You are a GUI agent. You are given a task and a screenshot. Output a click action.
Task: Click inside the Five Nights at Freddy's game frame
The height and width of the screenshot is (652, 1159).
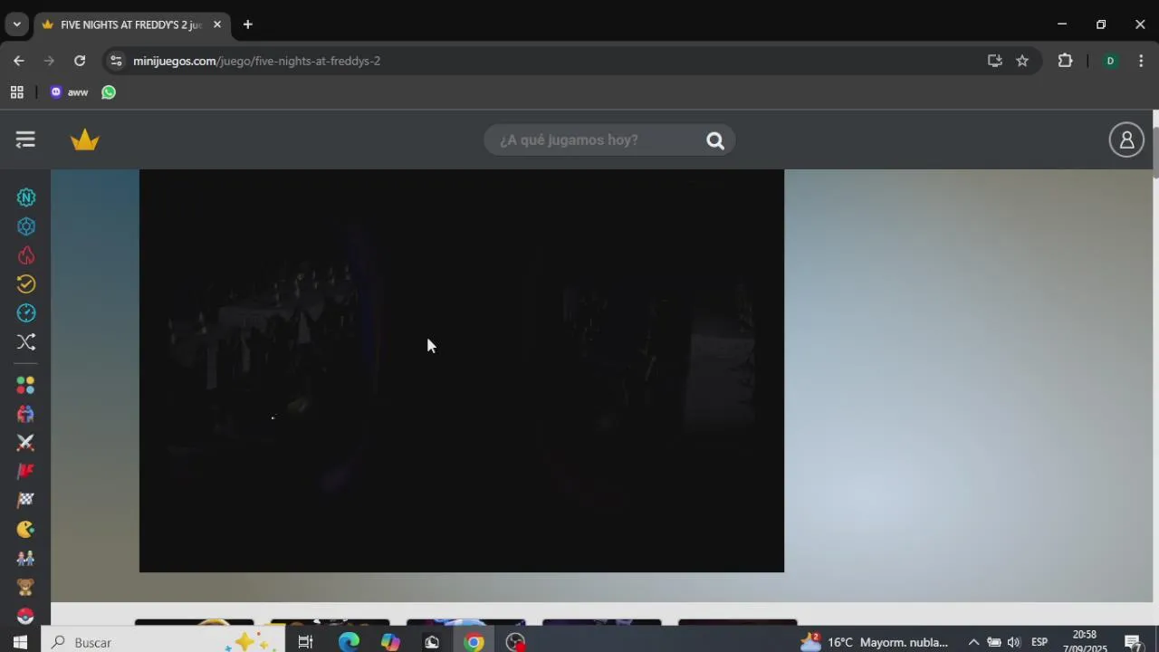tap(462, 371)
